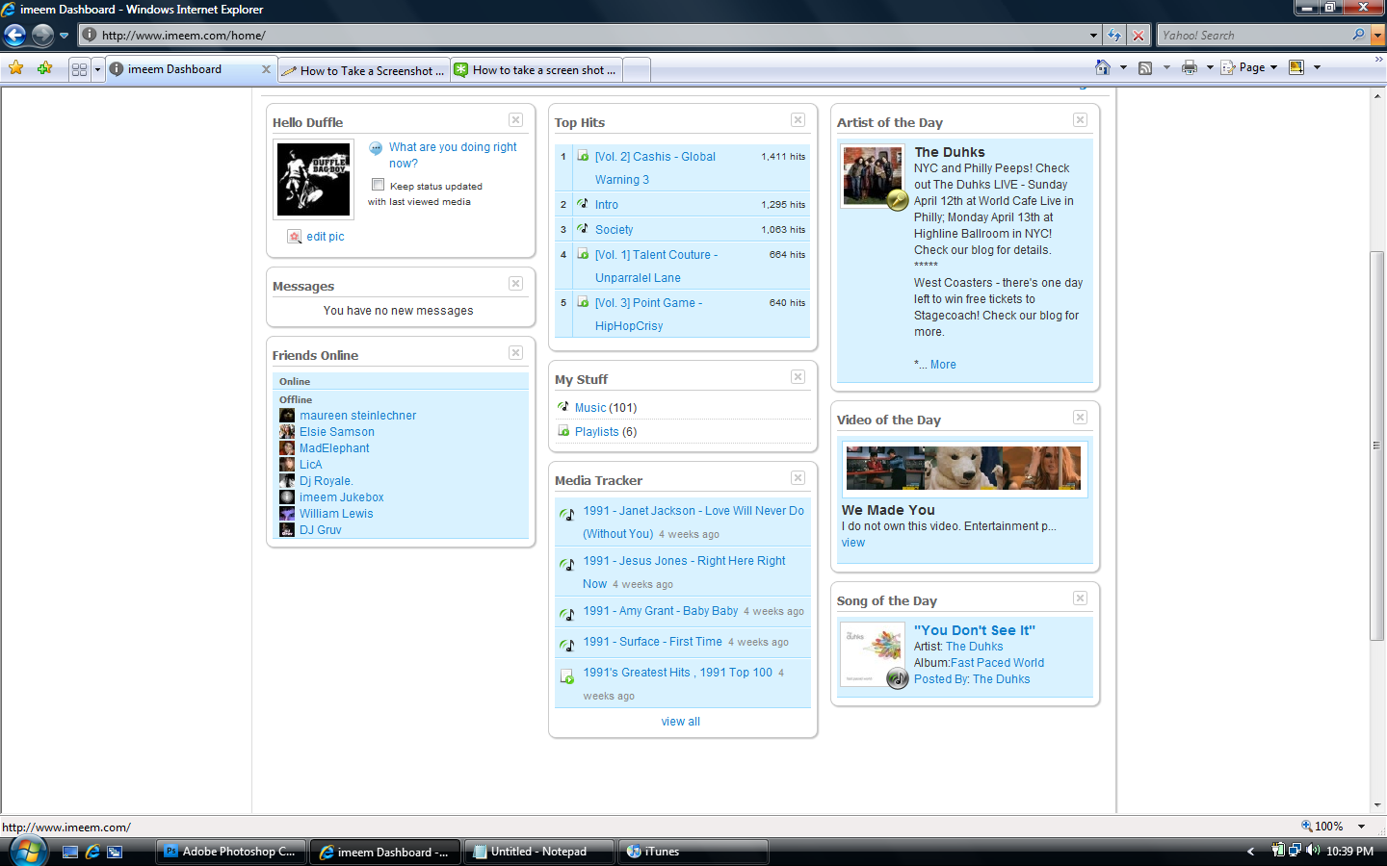
Task: Open What are you doing right now link
Action: point(453,155)
